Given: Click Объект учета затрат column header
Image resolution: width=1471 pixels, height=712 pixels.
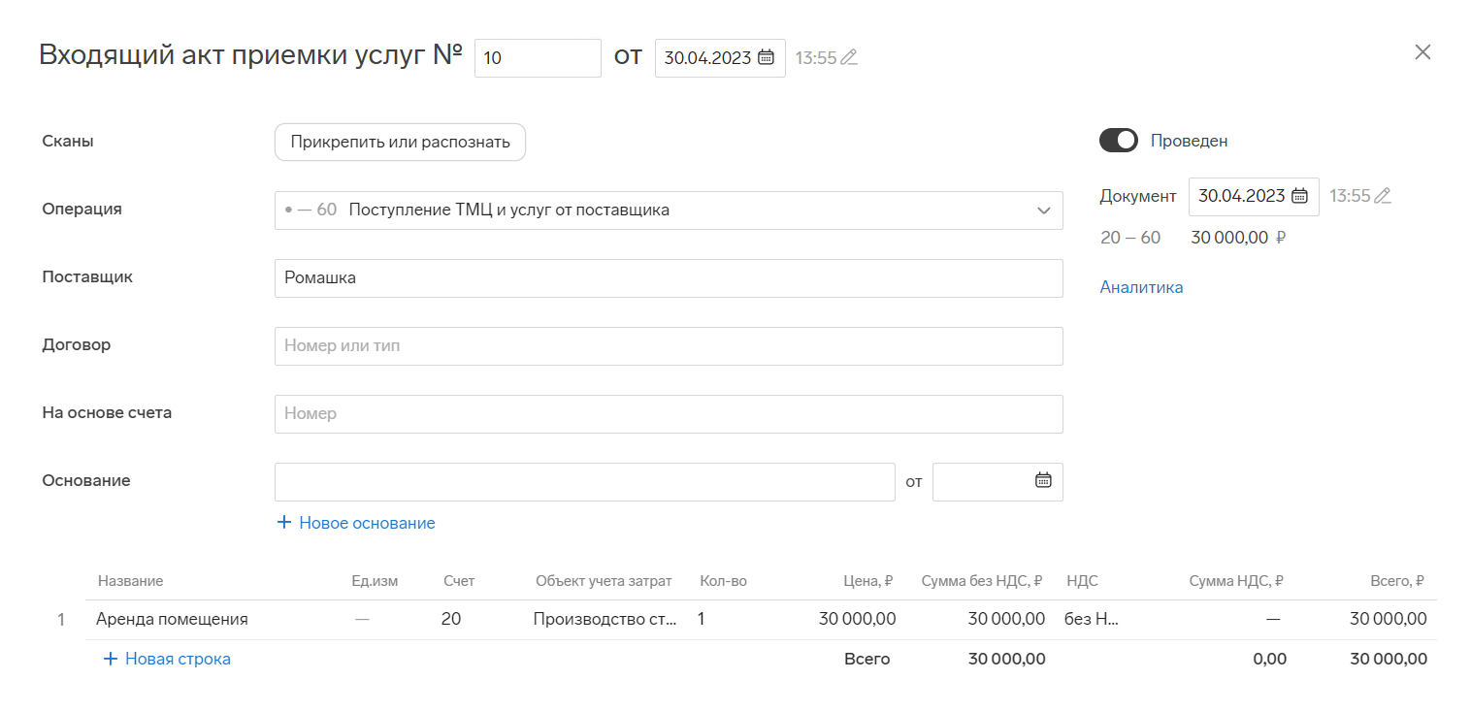Looking at the screenshot, I should (604, 581).
